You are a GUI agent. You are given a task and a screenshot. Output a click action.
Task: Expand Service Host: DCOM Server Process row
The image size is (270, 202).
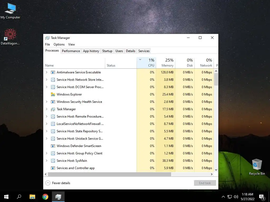[x=46, y=87]
